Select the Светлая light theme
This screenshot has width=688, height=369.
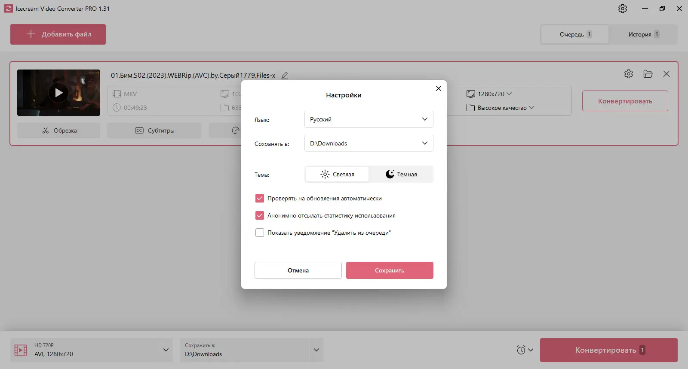coord(337,174)
